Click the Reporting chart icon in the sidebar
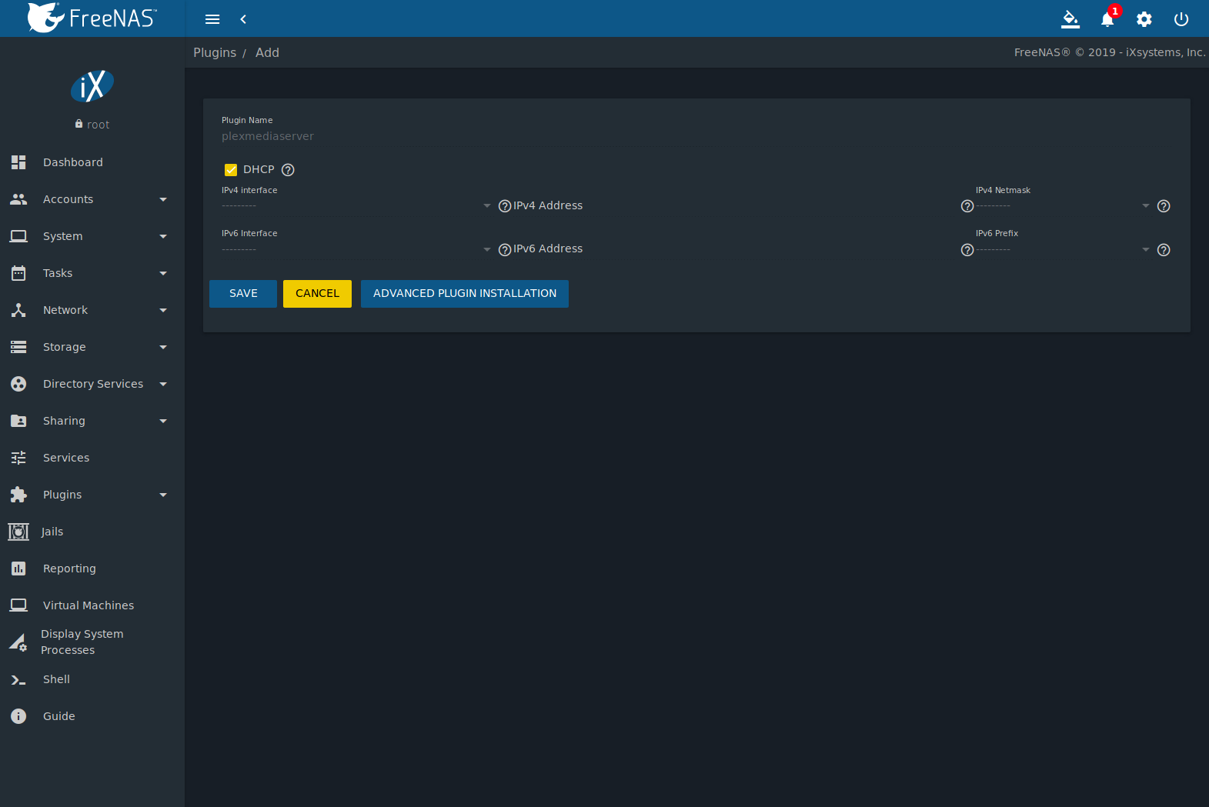The width and height of the screenshot is (1209, 807). coord(18,569)
